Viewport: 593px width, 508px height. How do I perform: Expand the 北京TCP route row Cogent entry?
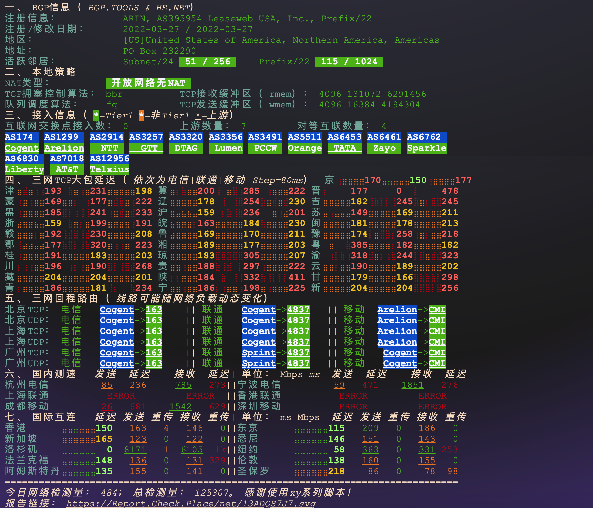[x=116, y=309]
